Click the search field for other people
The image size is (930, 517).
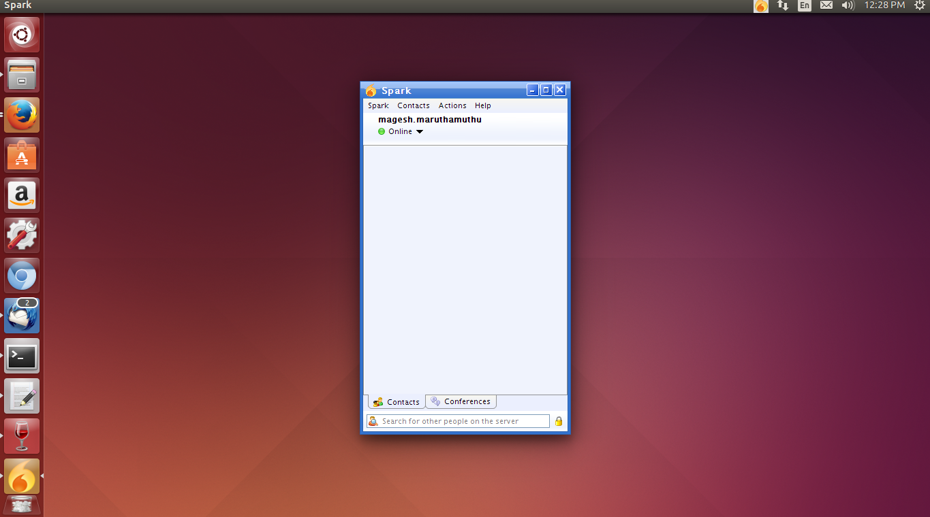pyautogui.click(x=458, y=421)
